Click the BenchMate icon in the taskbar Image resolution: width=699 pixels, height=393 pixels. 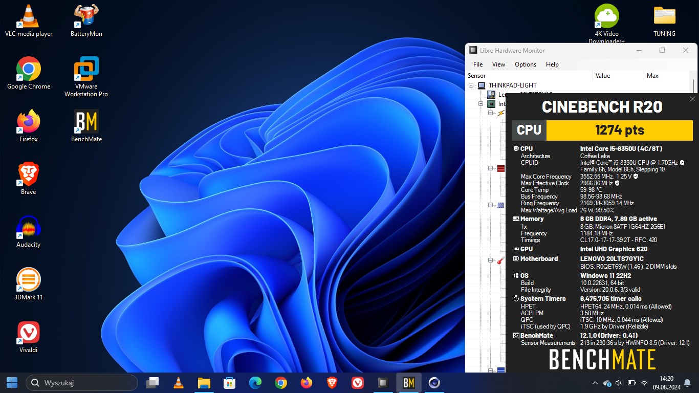pyautogui.click(x=408, y=383)
